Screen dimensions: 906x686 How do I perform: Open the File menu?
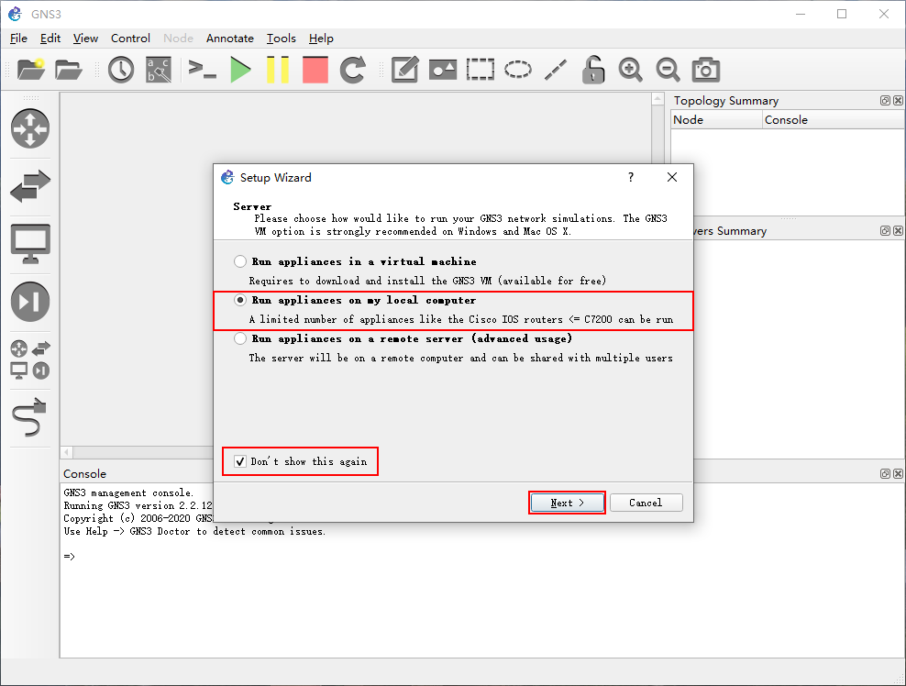tap(18, 39)
